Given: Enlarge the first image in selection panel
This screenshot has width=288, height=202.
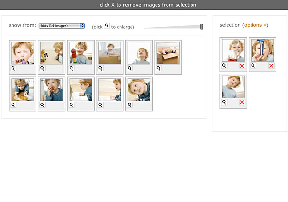Looking at the screenshot, I should (x=224, y=65).
